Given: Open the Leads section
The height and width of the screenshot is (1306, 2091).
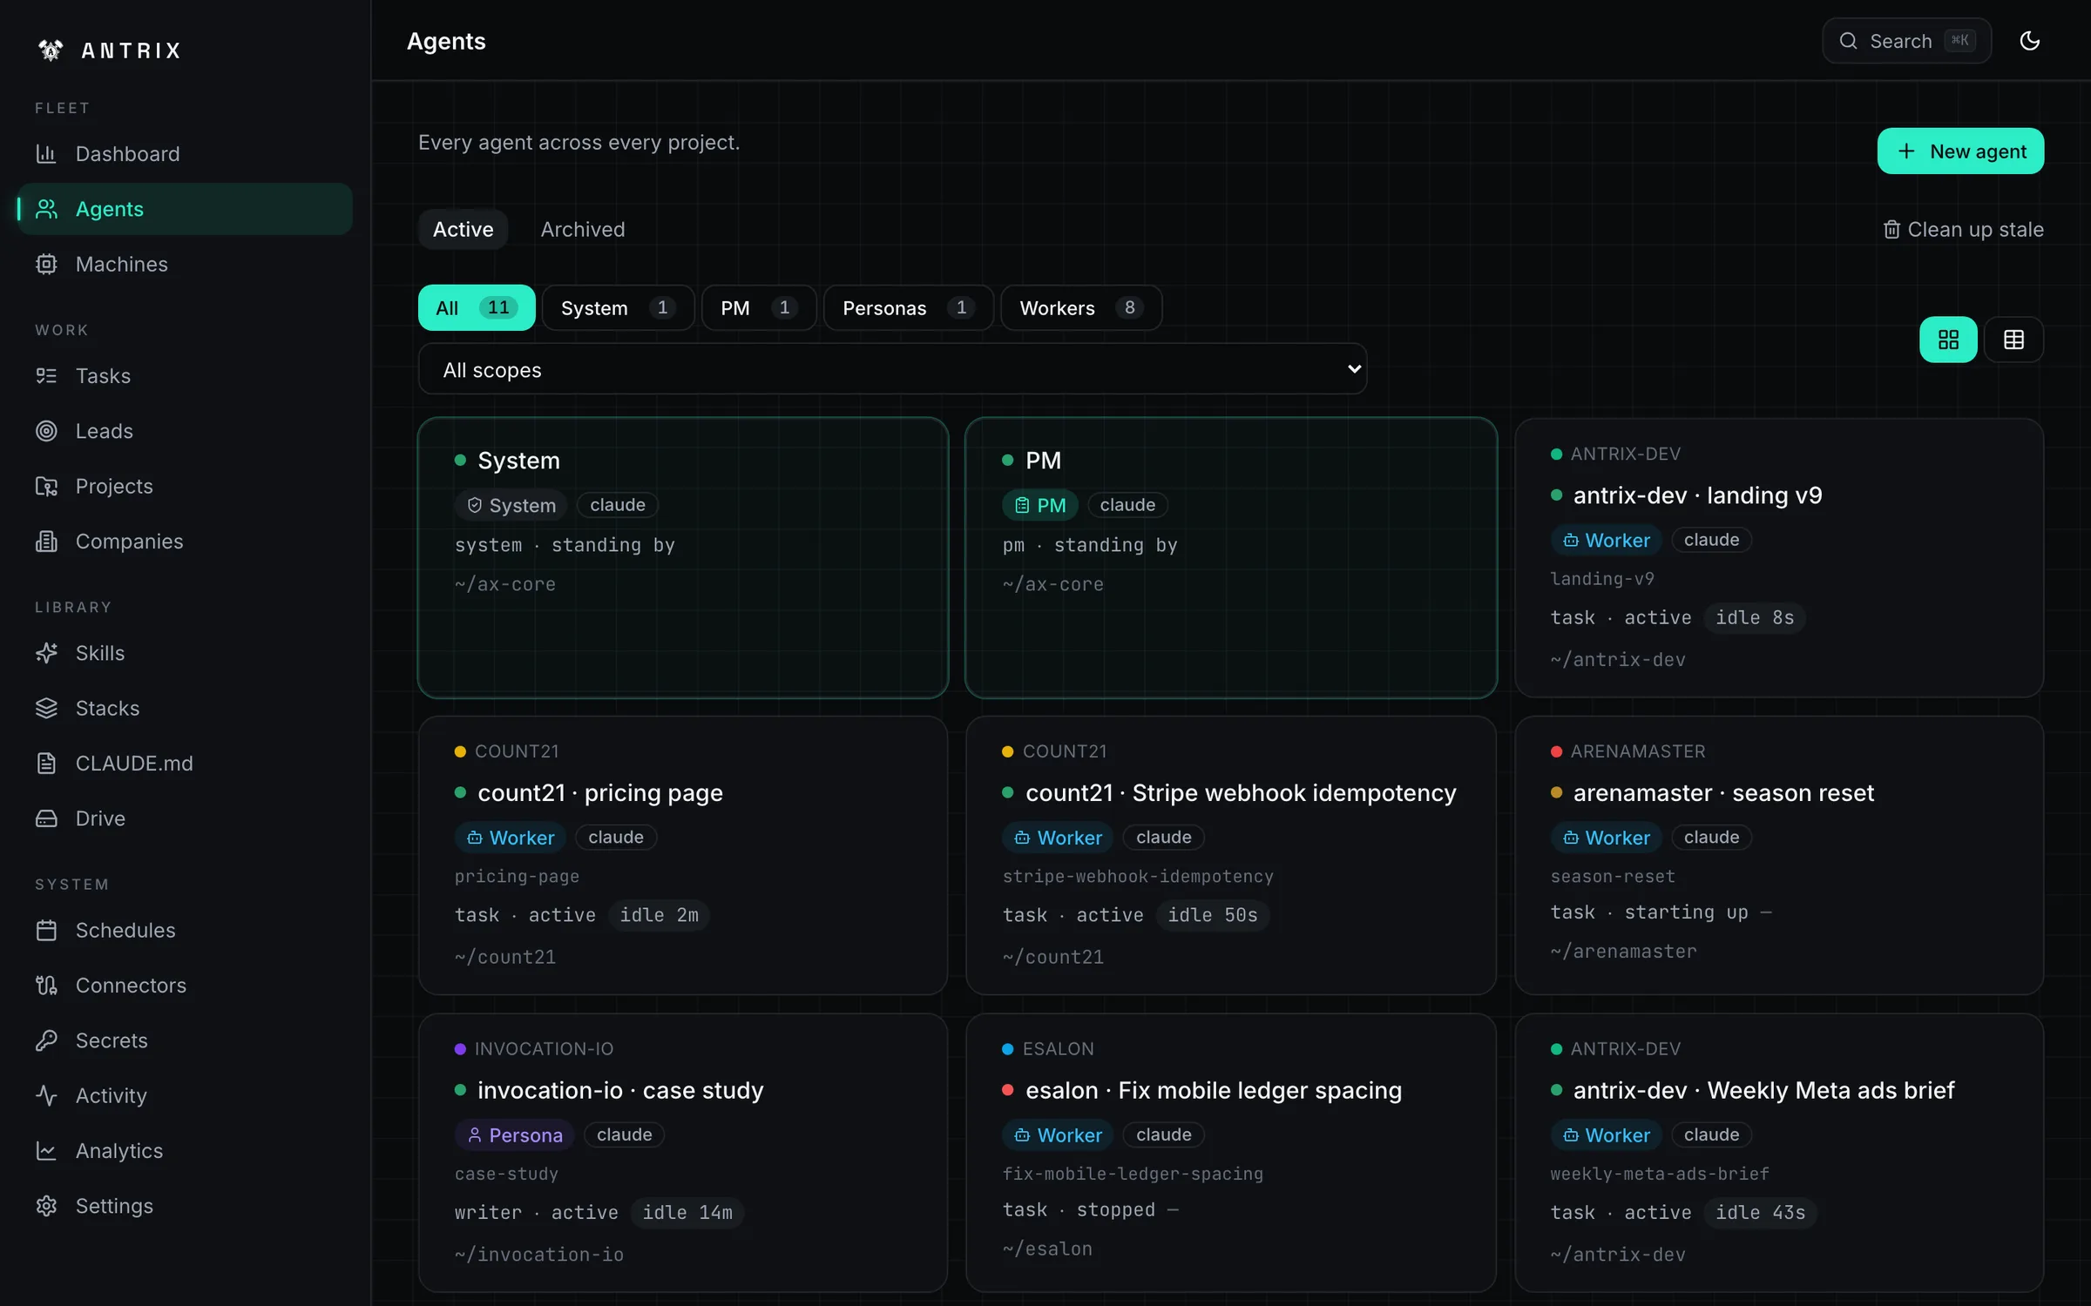Looking at the screenshot, I should tap(185, 431).
